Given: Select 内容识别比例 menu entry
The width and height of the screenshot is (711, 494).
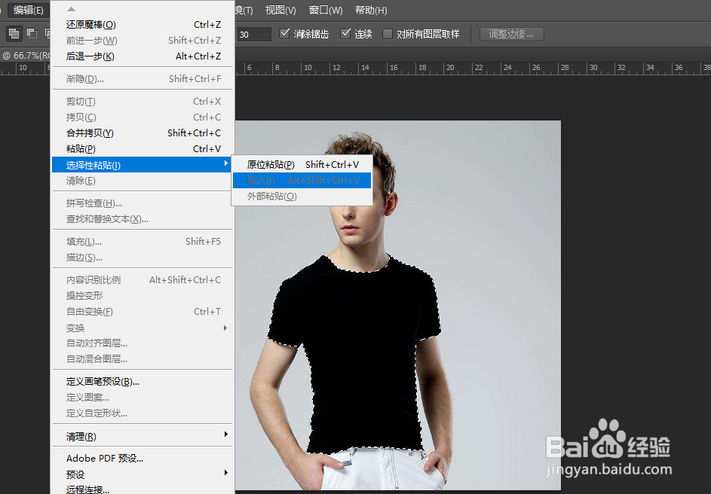Looking at the screenshot, I should (143, 280).
